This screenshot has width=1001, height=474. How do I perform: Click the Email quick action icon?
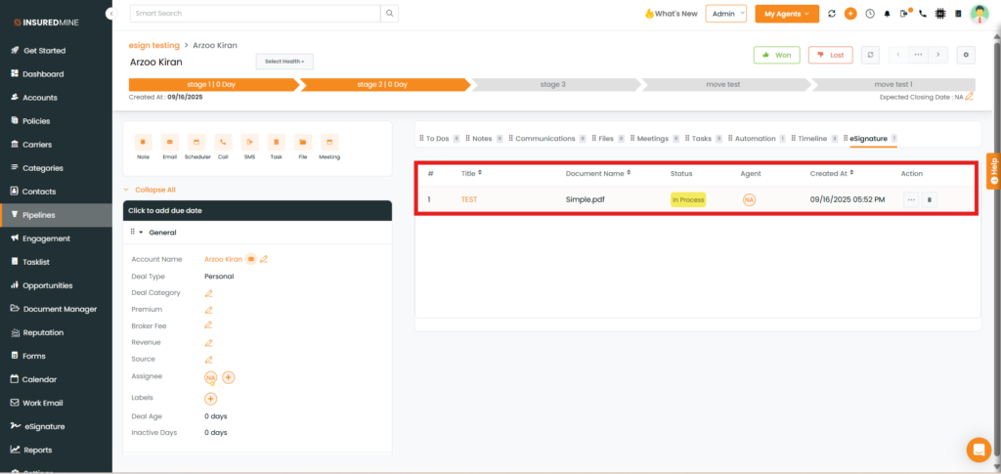tap(169, 143)
